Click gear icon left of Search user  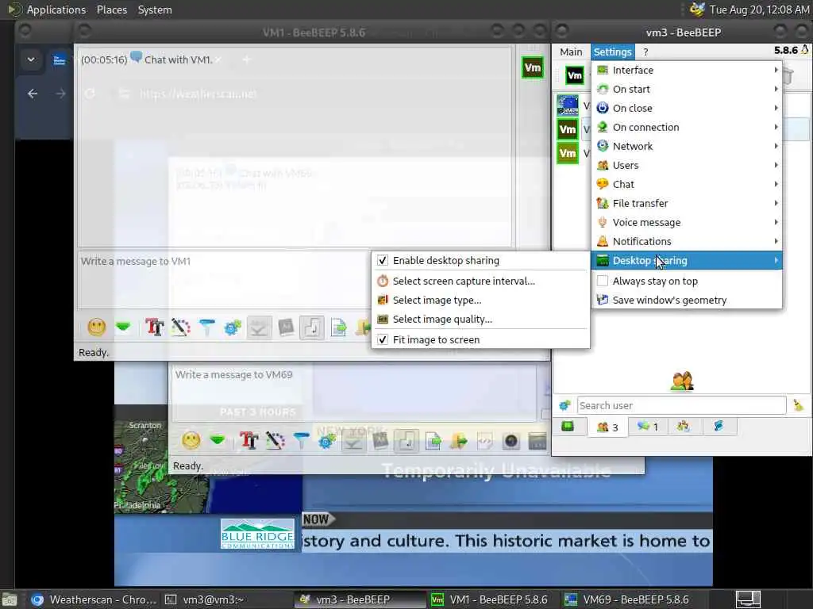coord(564,405)
